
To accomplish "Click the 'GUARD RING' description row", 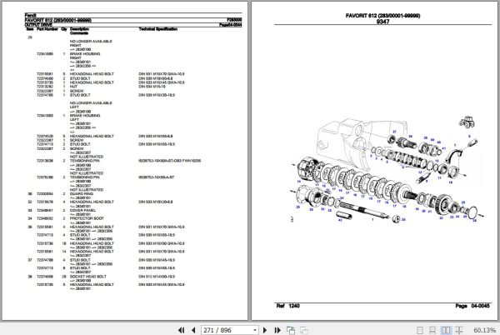I will point(82,194).
